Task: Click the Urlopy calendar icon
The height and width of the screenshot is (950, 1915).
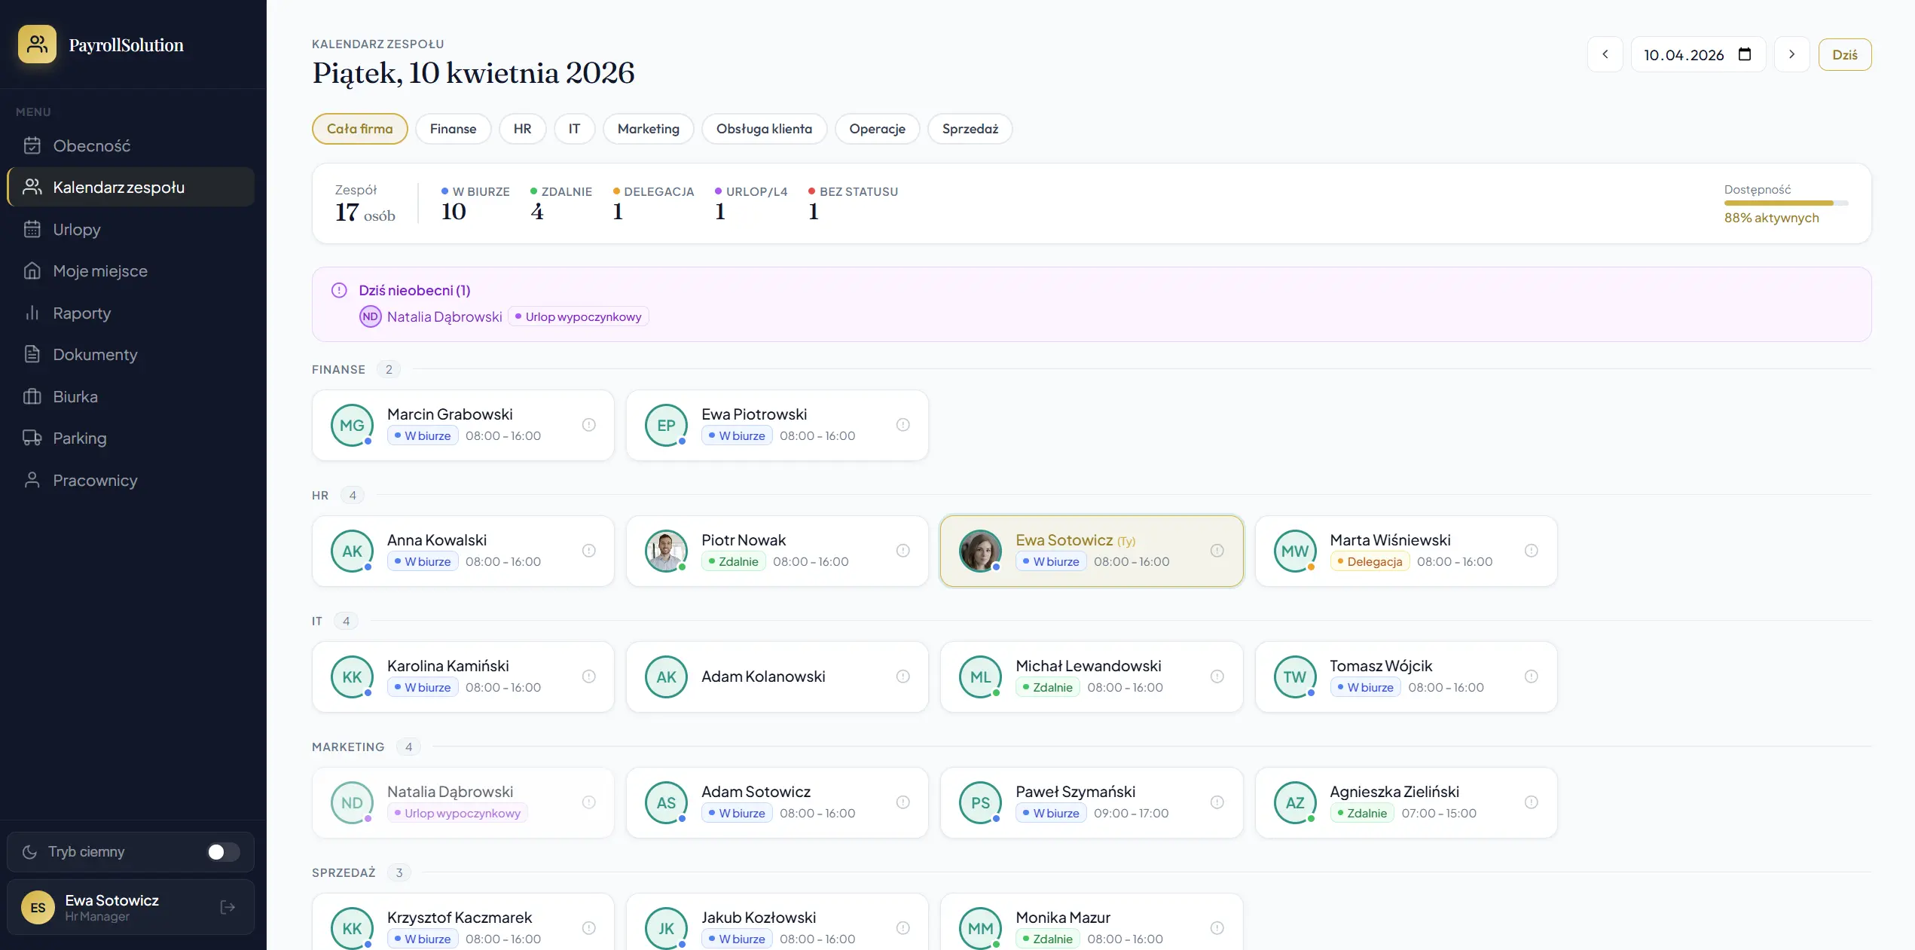Action: 32,229
